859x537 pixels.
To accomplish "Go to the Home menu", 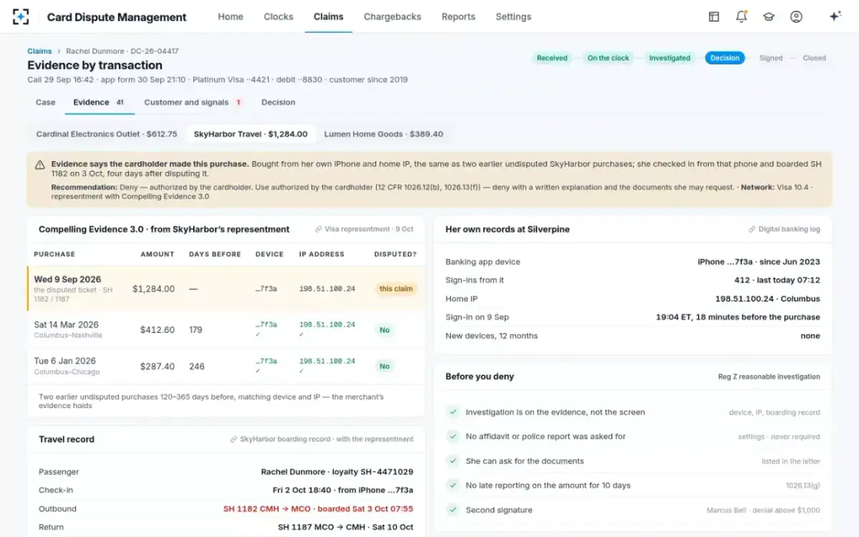I will (x=230, y=16).
